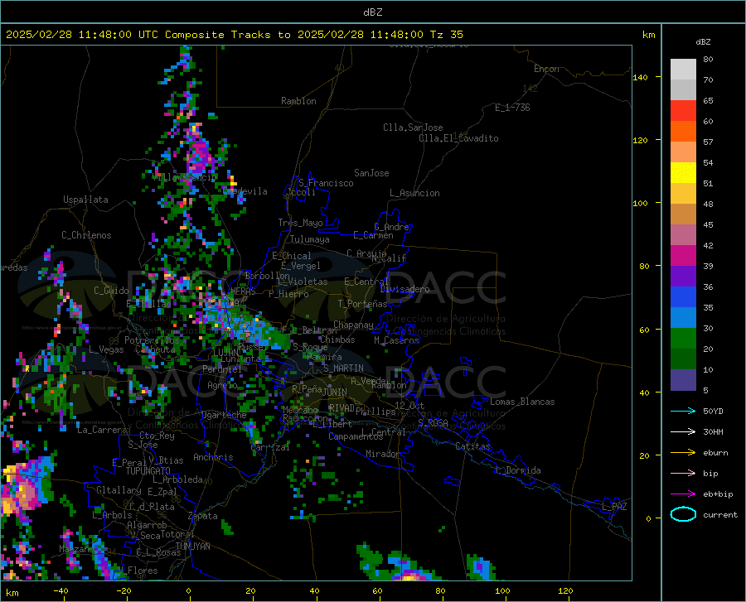This screenshot has width=746, height=602.
Task: Pick the brown 45–48 dBZ swatch
Action: click(x=683, y=214)
